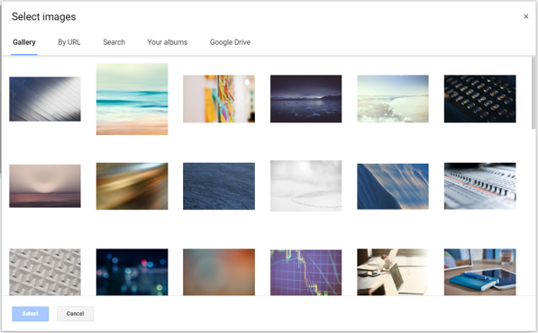Switch to the Gallery tab

pos(24,42)
